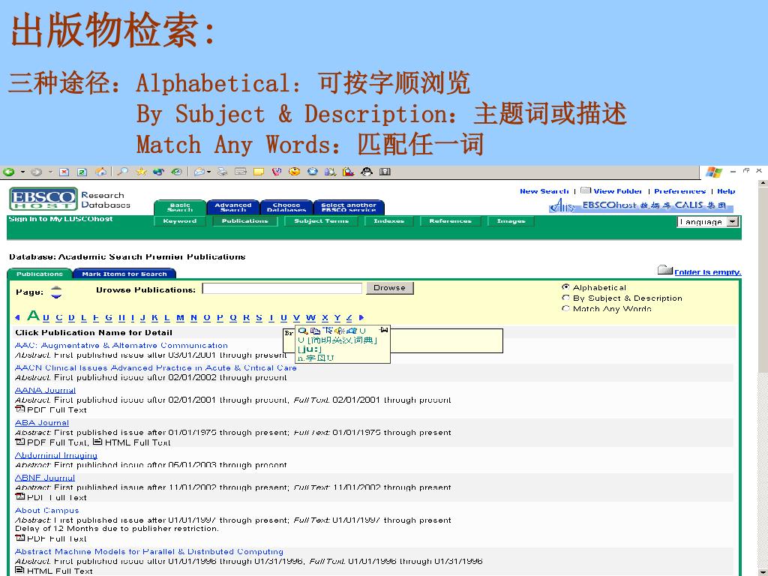The width and height of the screenshot is (768, 576).
Task: Click the previous letters left arrow
Action: [x=18, y=318]
